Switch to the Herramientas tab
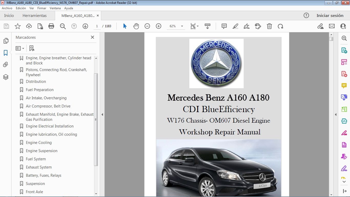 [x=35, y=16]
